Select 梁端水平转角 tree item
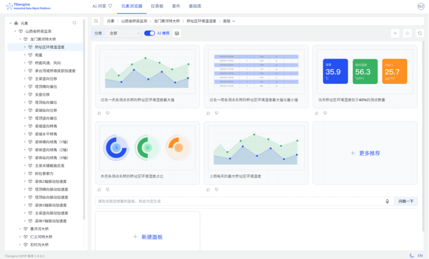 [x=46, y=134]
